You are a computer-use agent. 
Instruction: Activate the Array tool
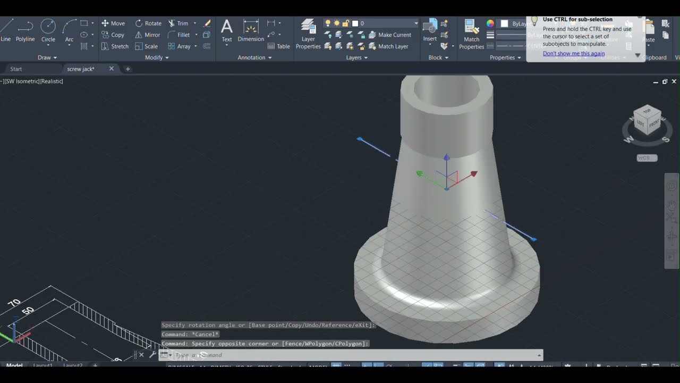(x=179, y=46)
